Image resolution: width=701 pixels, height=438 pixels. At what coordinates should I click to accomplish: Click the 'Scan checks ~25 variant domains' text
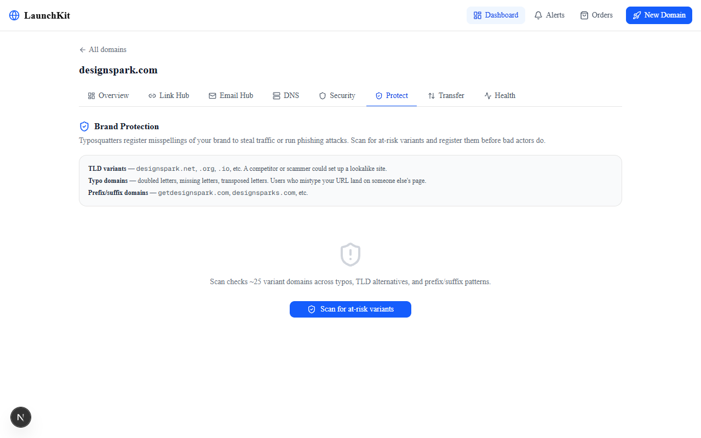350,281
